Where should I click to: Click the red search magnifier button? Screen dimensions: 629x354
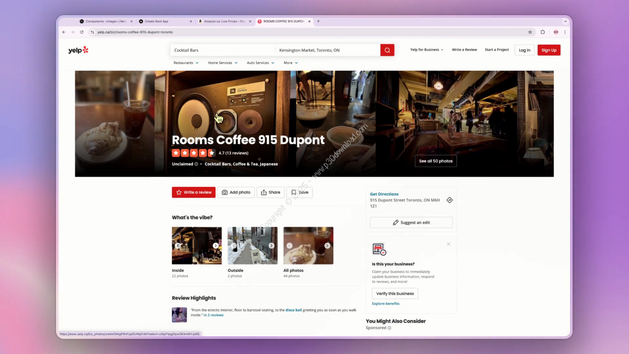(387, 50)
